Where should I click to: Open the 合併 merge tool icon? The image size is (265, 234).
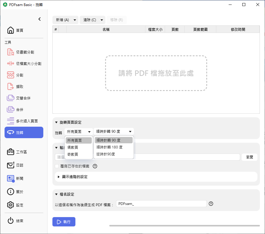pos(11,109)
